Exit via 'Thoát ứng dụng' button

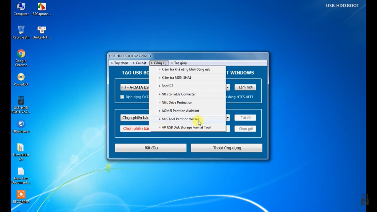[227, 148]
